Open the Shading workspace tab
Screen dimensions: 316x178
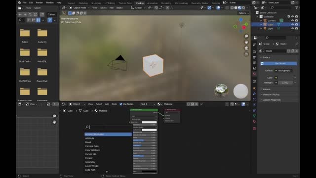click(x=139, y=3)
